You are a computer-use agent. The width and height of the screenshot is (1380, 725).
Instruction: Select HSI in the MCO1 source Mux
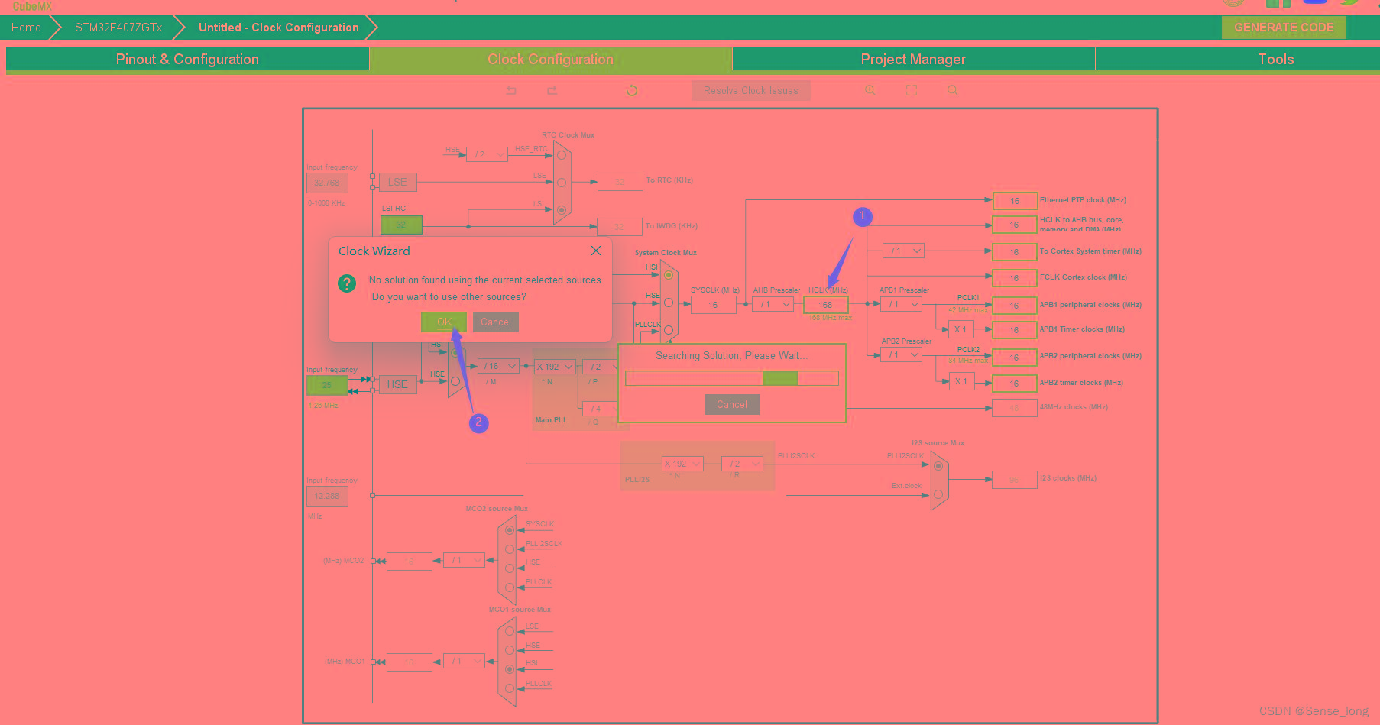click(510, 669)
